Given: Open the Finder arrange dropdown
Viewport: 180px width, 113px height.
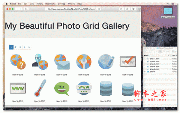Looking at the screenshot, I should (x=174, y=51).
